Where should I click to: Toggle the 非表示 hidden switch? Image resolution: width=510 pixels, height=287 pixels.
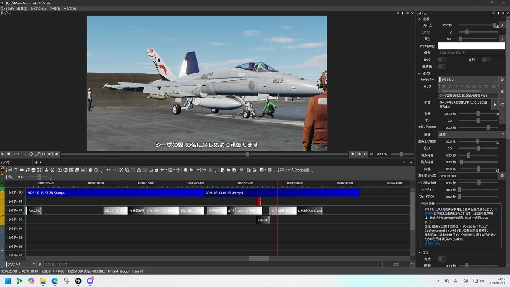pos(442,66)
